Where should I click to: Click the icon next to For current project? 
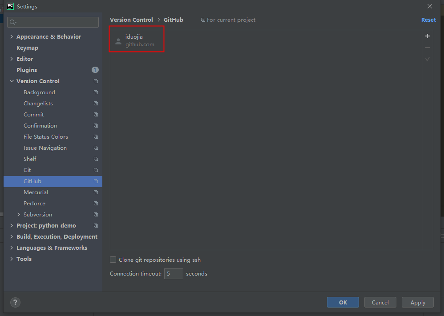pyautogui.click(x=203, y=20)
